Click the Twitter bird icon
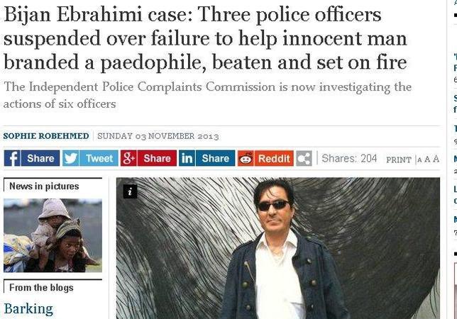The image size is (457, 319). [x=71, y=158]
